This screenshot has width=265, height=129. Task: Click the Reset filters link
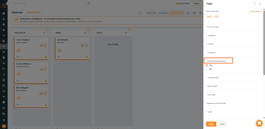click(255, 11)
